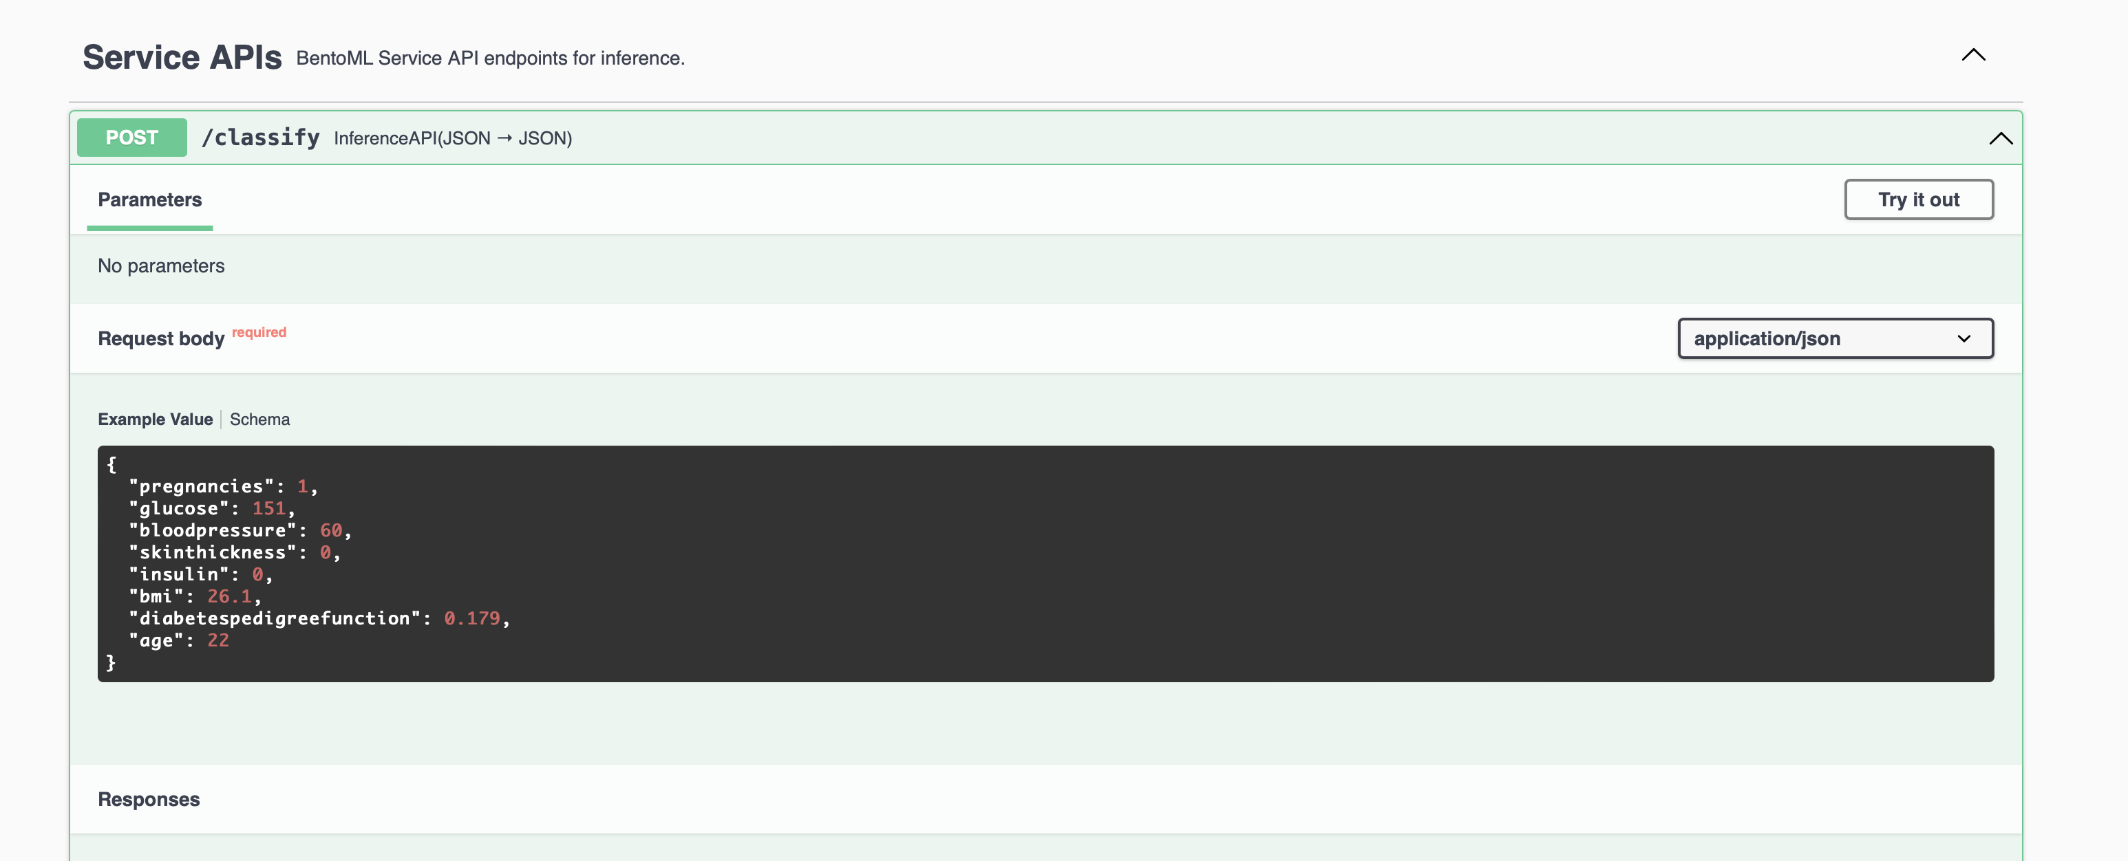Click the "glucose": 151 line in the example
The width and height of the screenshot is (2128, 861).
point(211,508)
